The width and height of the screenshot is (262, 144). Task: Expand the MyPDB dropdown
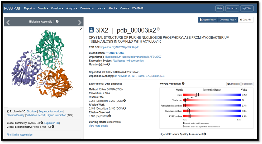[247, 8]
